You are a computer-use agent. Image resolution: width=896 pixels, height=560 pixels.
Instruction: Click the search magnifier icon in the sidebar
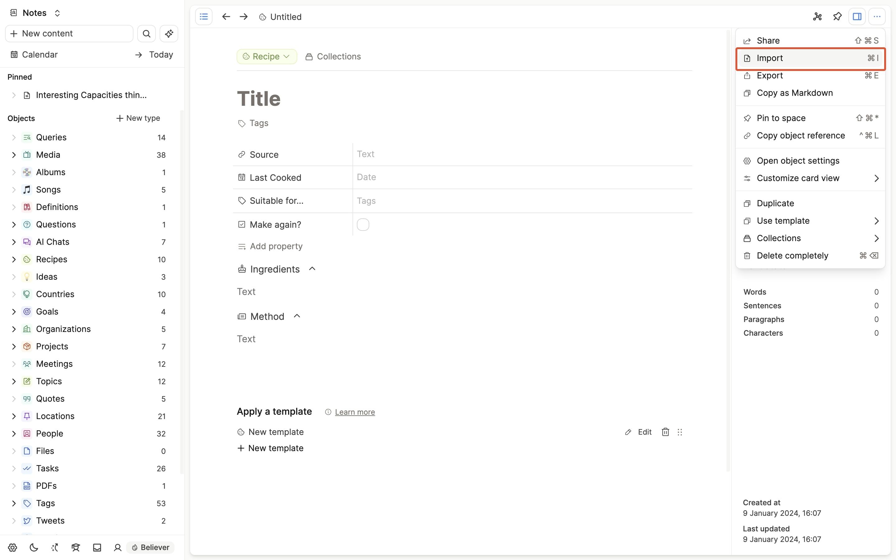tap(146, 33)
